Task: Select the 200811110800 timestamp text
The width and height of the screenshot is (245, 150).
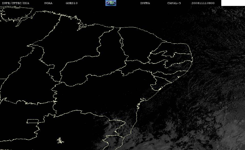Action: click(x=203, y=3)
